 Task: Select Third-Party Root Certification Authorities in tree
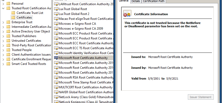[x=31, y=45]
